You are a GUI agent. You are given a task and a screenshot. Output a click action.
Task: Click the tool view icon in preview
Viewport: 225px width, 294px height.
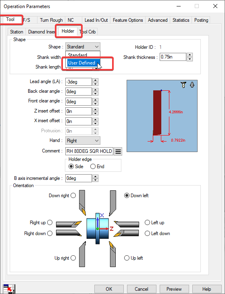coord(183,85)
